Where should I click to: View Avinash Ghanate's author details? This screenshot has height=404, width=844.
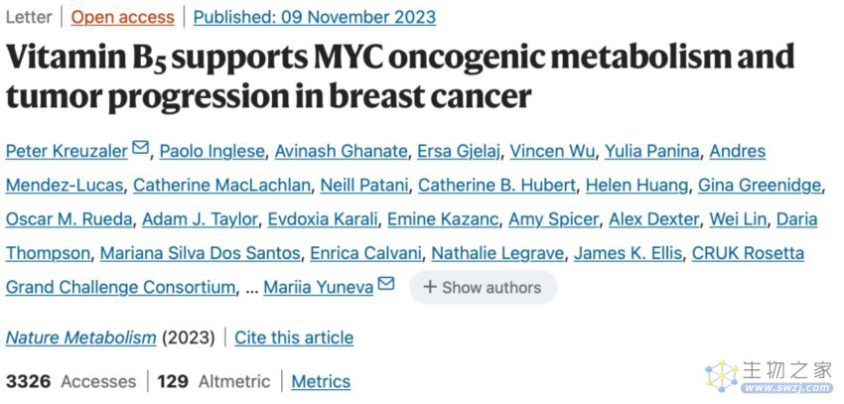tap(341, 151)
